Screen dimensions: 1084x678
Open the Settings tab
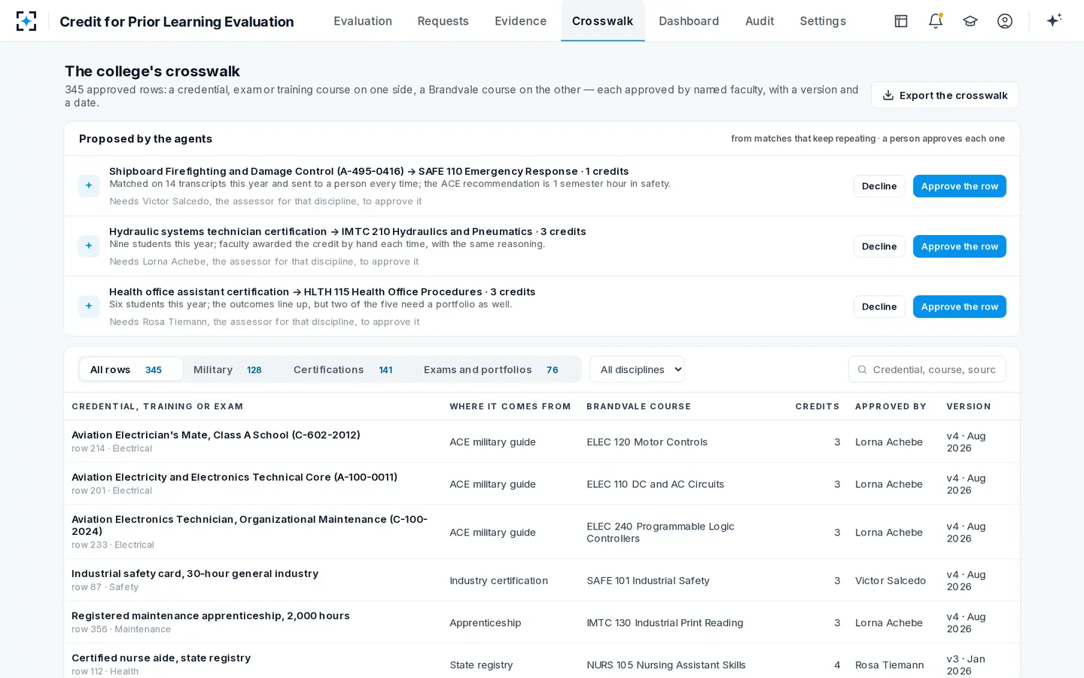pos(823,21)
